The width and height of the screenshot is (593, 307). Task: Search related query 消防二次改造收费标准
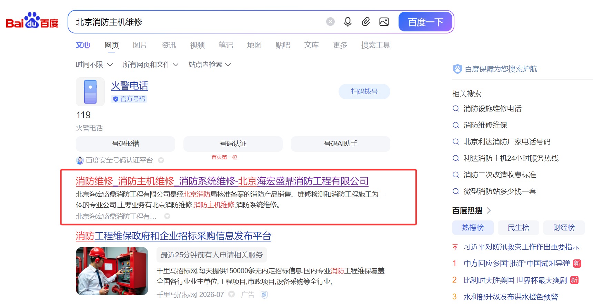pyautogui.click(x=500, y=175)
